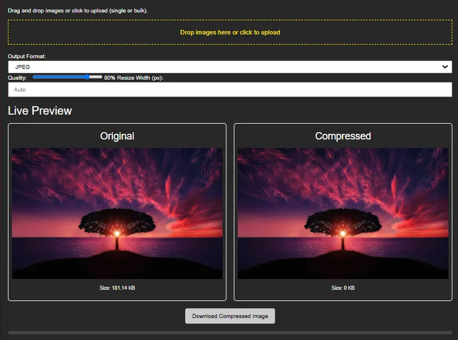Click the Live Preview heading
This screenshot has height=340, width=458.
pyautogui.click(x=40, y=111)
